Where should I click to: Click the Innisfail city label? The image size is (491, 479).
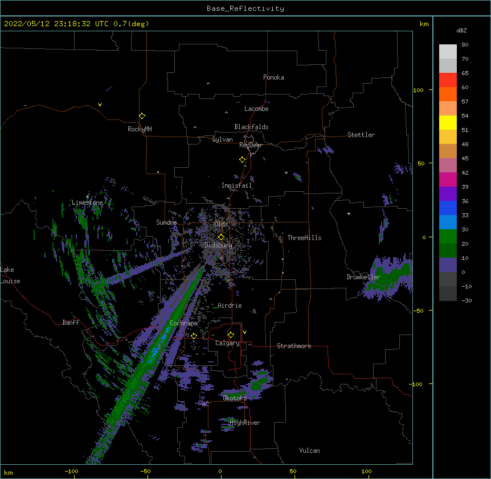coord(237,185)
